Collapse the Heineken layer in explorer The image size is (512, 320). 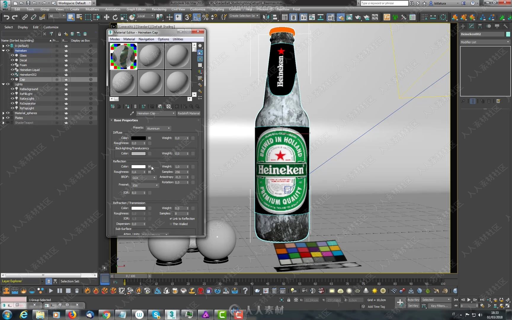click(3, 51)
